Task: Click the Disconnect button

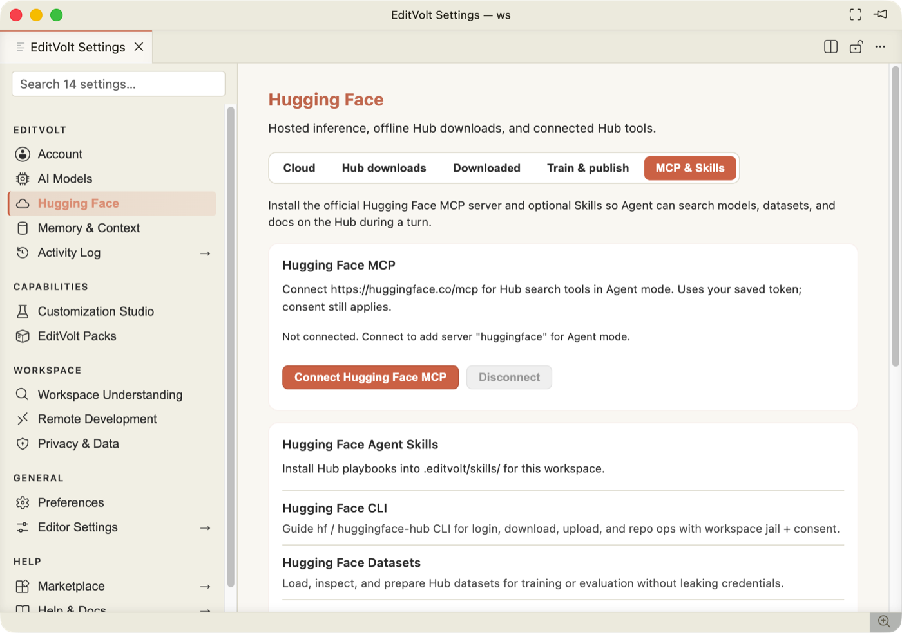Action: pyautogui.click(x=509, y=378)
